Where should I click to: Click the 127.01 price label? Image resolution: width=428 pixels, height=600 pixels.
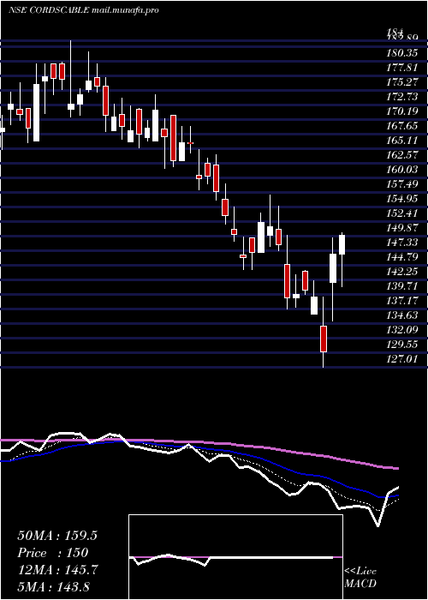click(x=402, y=358)
